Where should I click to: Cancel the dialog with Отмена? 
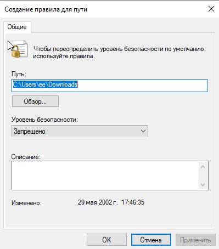(x=151, y=240)
